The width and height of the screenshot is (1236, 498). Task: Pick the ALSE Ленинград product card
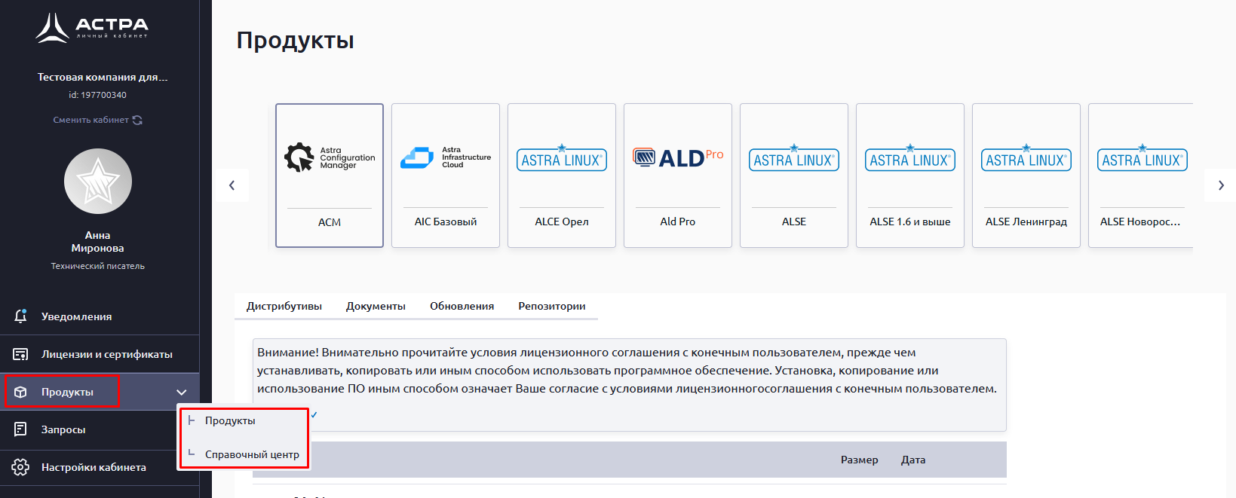tap(1026, 176)
